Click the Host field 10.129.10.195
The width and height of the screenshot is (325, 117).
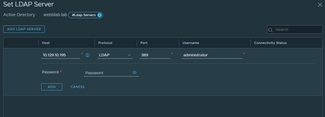point(61,55)
